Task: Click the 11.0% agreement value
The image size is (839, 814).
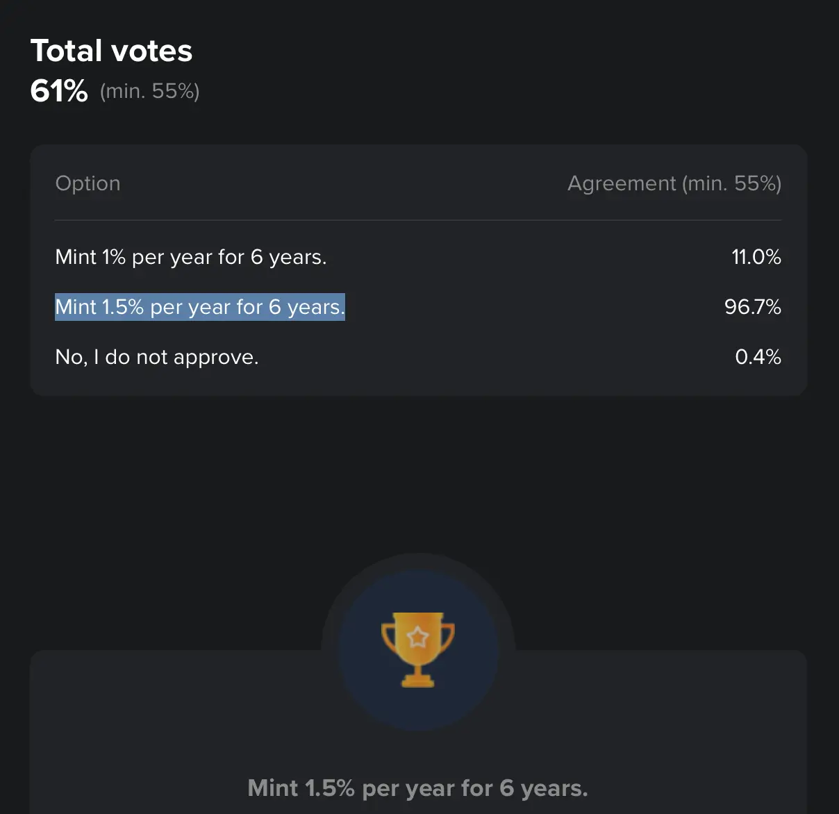Action: click(756, 257)
